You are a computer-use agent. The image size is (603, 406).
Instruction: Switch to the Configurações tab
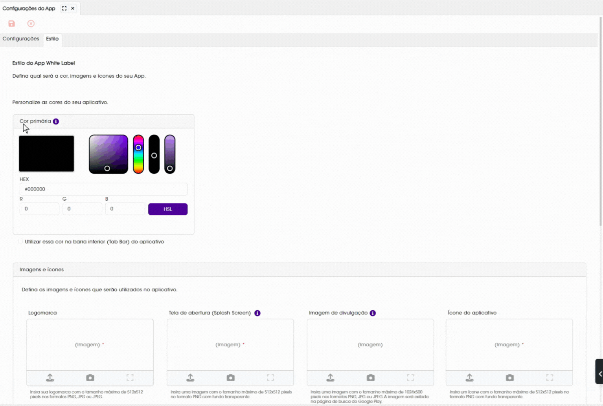21,38
